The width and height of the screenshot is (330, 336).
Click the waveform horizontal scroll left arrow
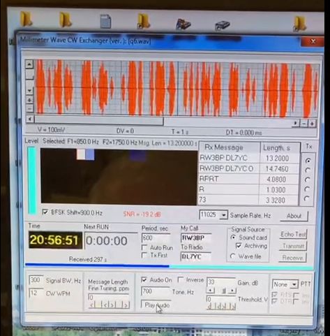[x=30, y=119]
